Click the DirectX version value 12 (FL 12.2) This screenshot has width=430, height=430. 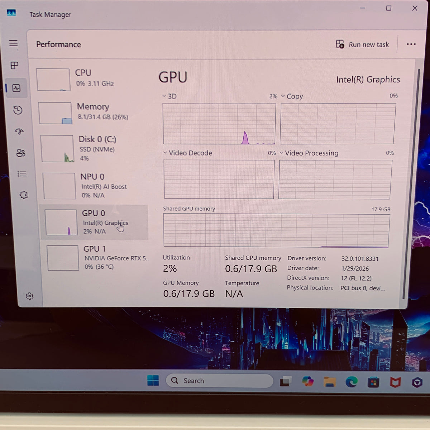pyautogui.click(x=356, y=278)
